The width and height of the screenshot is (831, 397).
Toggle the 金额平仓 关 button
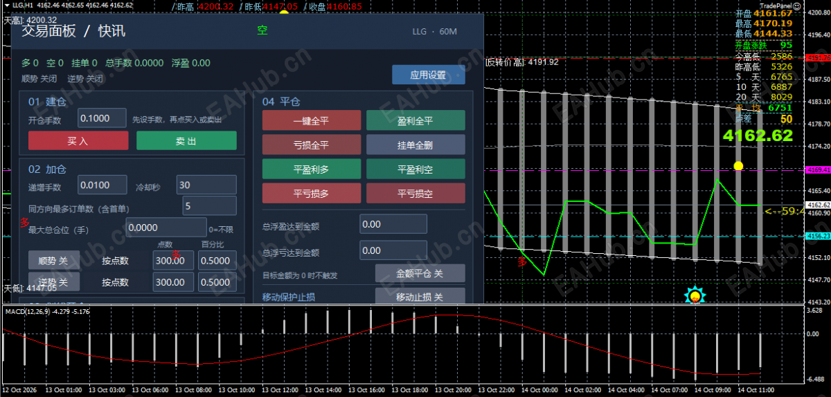point(420,273)
